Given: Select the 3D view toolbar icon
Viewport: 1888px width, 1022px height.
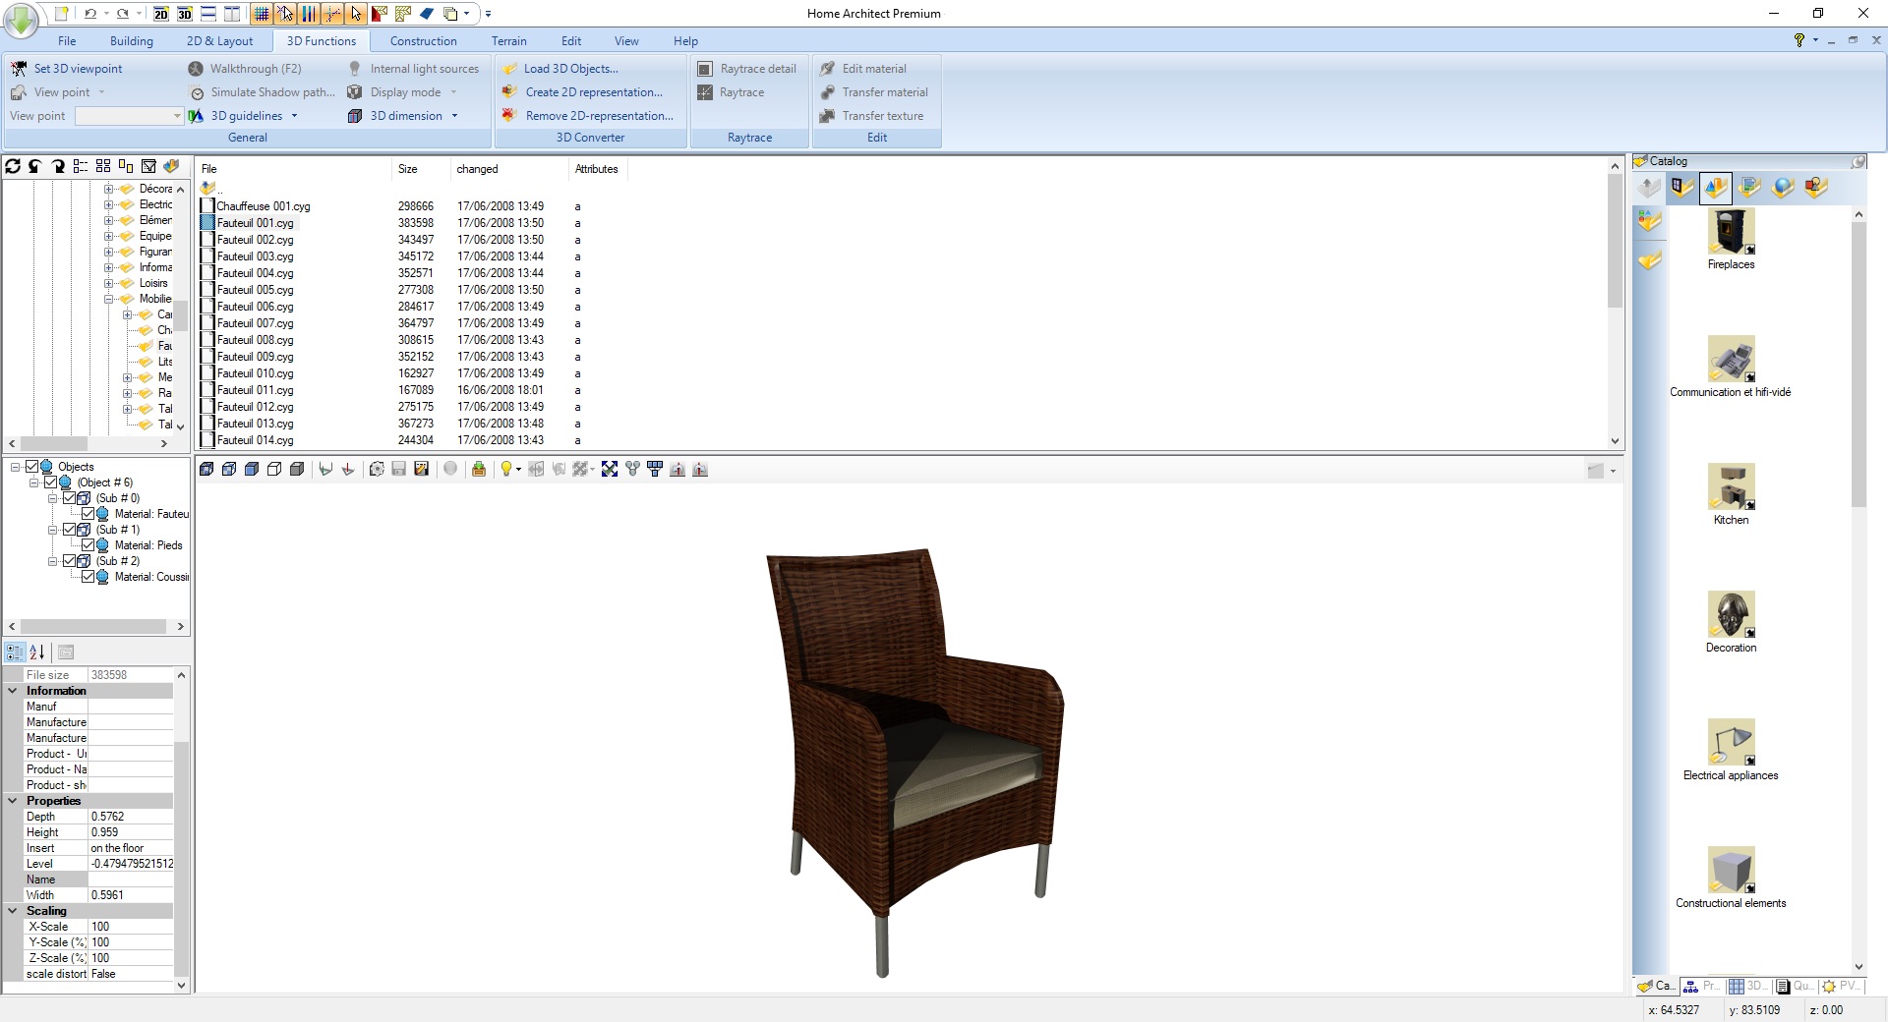Looking at the screenshot, I should (184, 15).
